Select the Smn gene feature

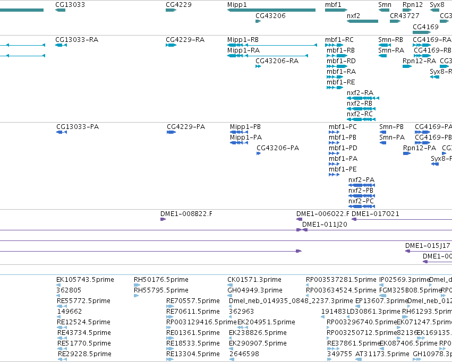pyautogui.click(x=384, y=10)
